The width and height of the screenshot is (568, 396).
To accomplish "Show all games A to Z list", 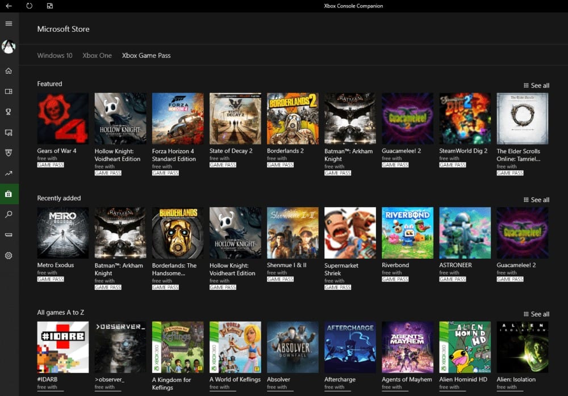I will pos(536,314).
